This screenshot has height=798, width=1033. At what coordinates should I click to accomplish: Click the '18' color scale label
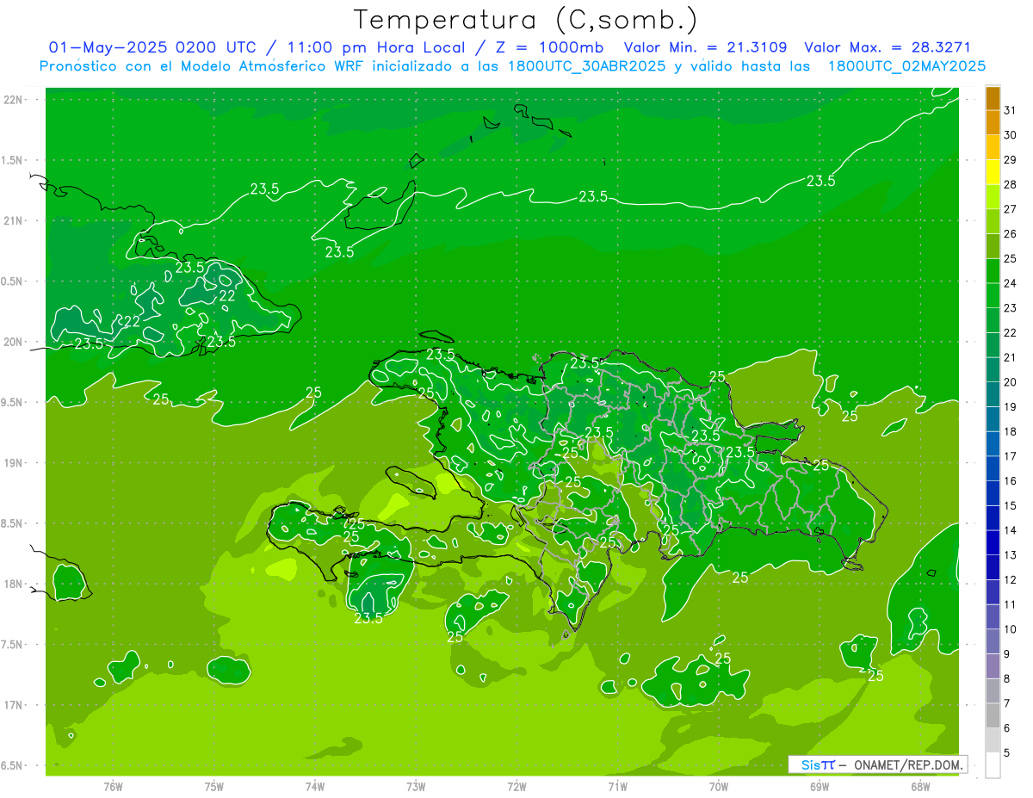(x=1011, y=431)
